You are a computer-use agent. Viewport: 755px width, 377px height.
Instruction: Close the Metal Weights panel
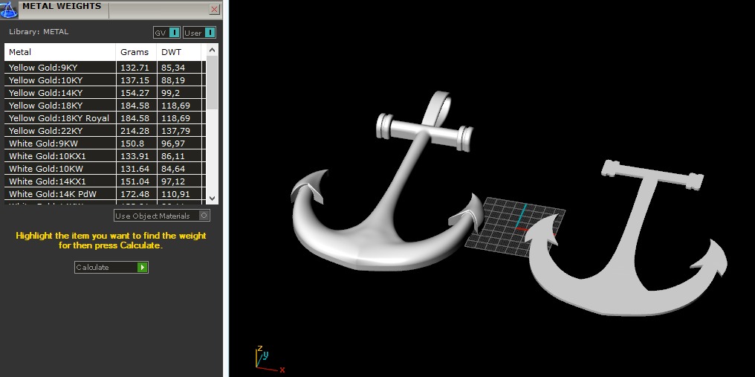point(215,9)
